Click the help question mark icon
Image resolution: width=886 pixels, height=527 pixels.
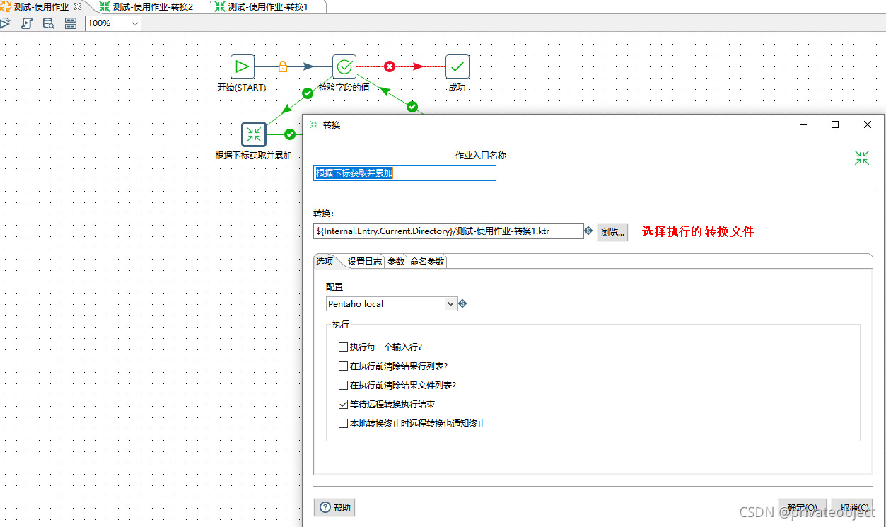(x=325, y=507)
